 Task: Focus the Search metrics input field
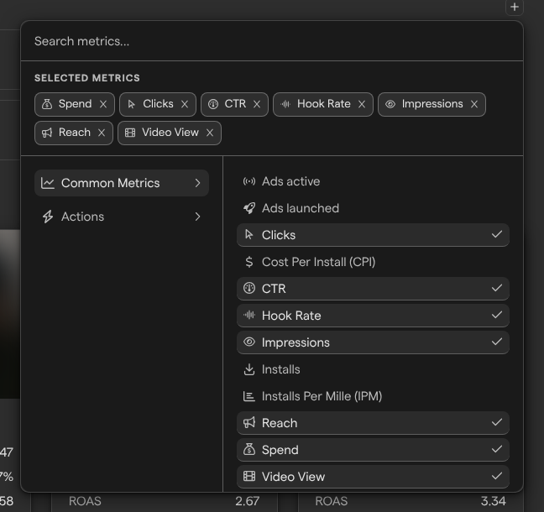[x=272, y=41]
